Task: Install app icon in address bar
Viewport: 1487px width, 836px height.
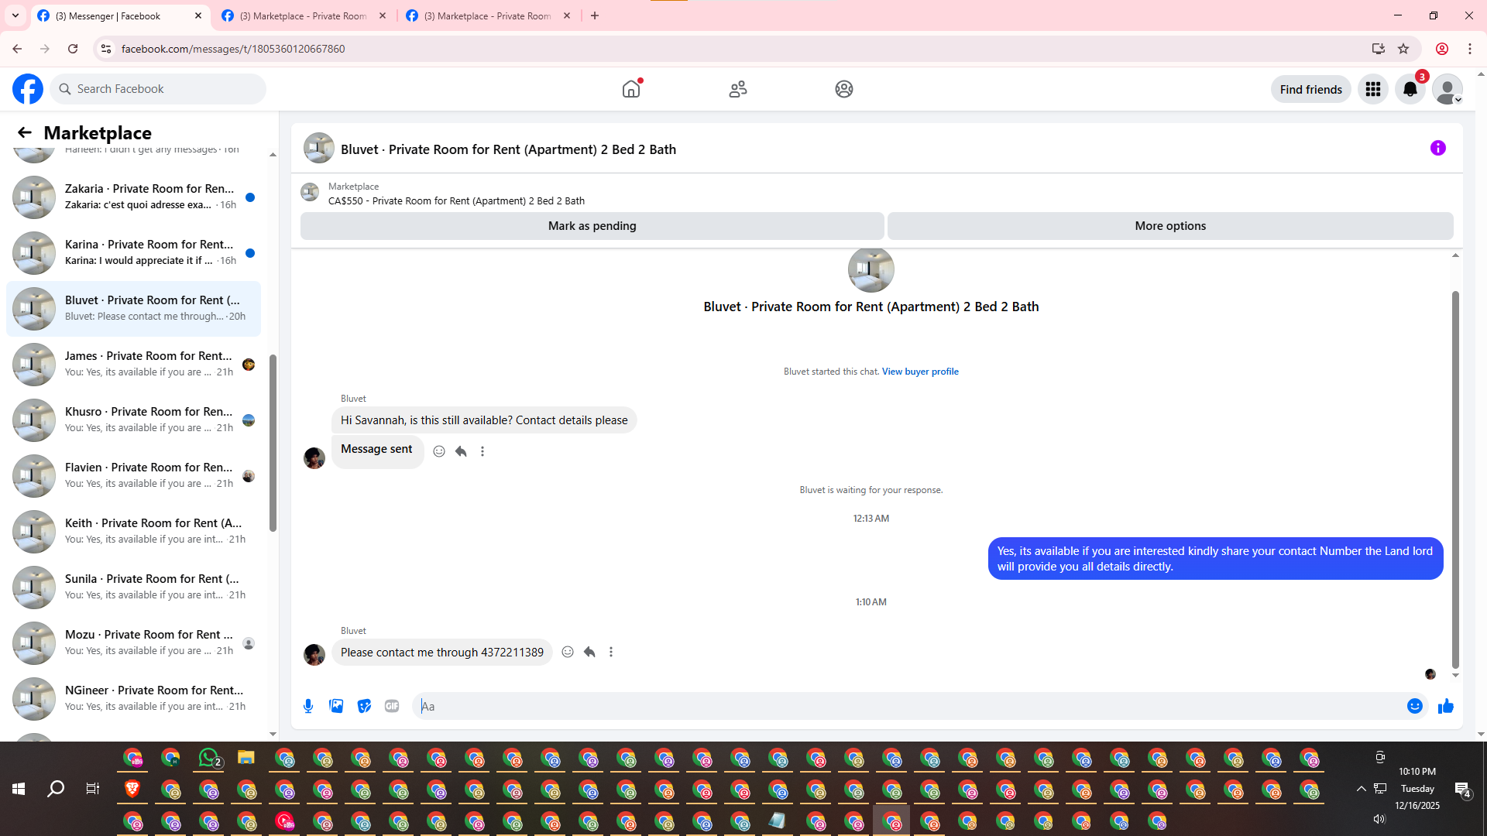Action: 1379,49
